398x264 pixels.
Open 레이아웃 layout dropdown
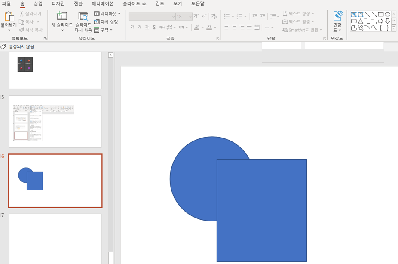point(107,14)
